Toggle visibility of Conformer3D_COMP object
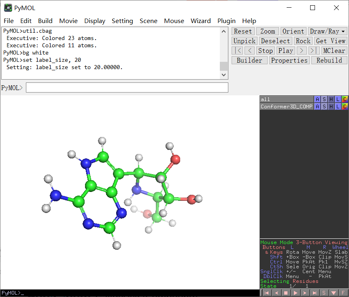The width and height of the screenshot is (349, 297). 287,107
